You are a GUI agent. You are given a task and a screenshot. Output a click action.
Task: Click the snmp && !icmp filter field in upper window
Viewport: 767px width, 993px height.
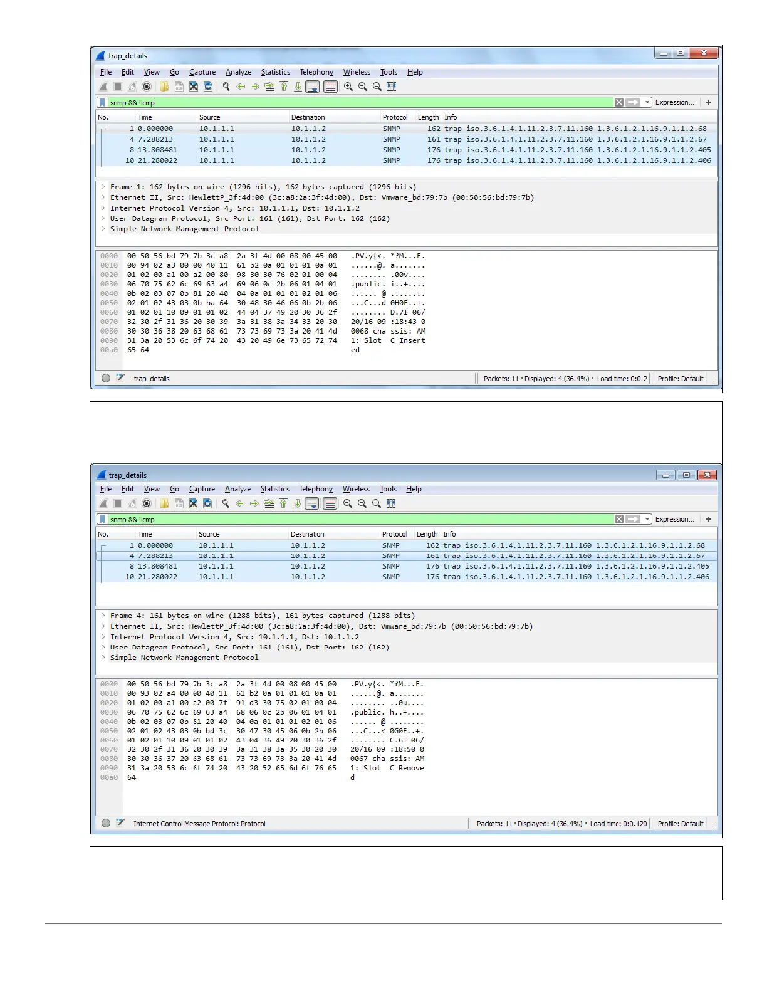360,102
